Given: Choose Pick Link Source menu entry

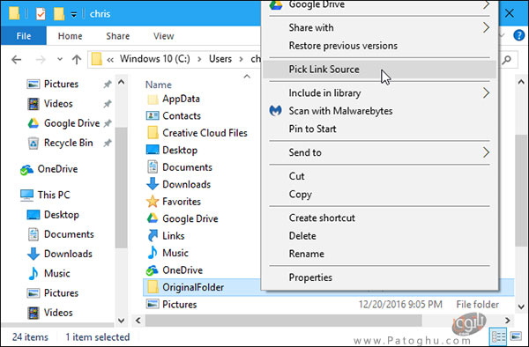Looking at the screenshot, I should click(x=380, y=69).
